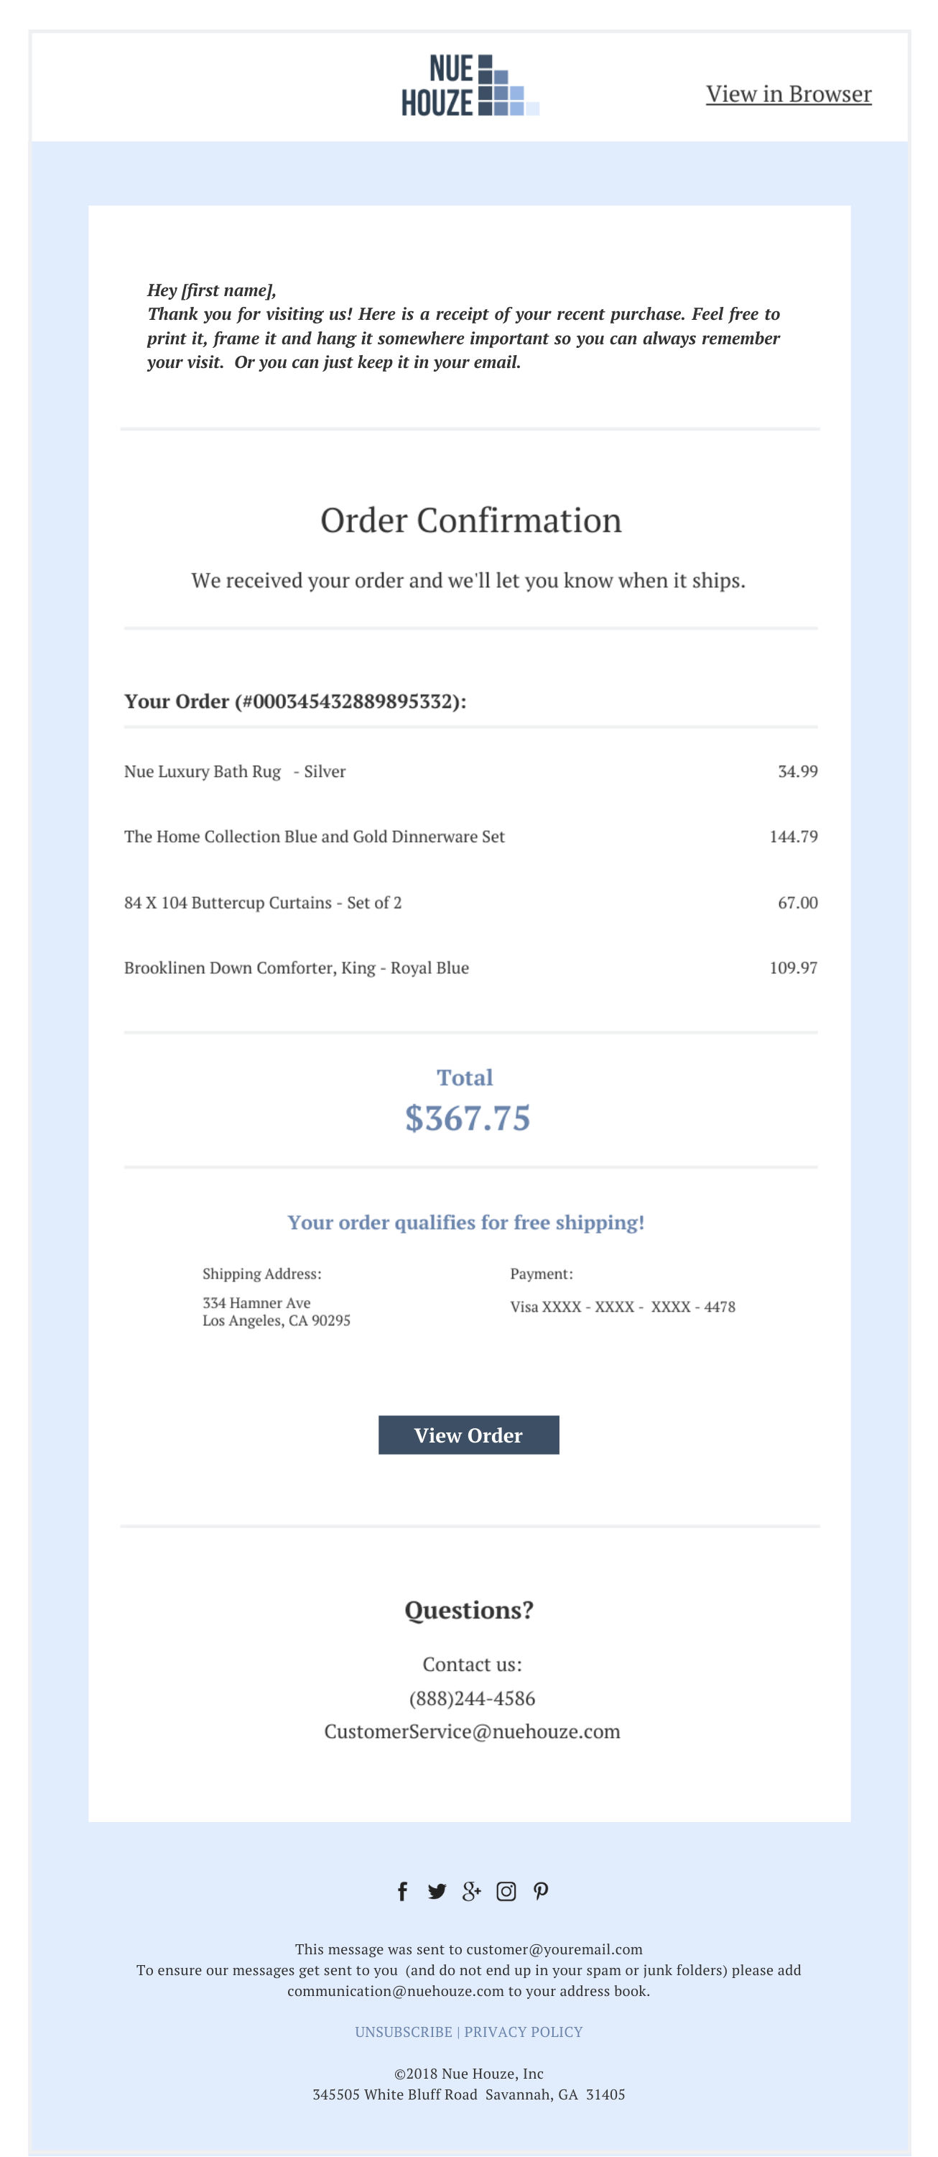This screenshot has width=938, height=2157.
Task: Click the Nue Houze logo
Action: pyautogui.click(x=468, y=86)
